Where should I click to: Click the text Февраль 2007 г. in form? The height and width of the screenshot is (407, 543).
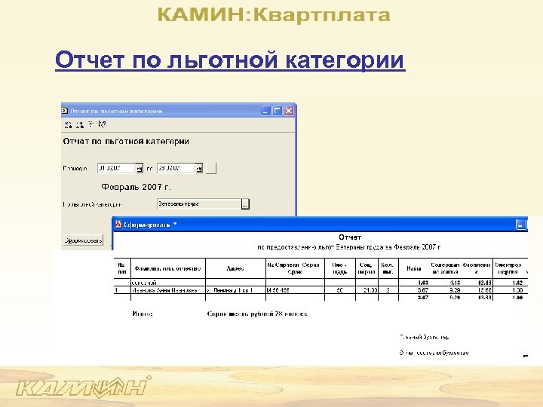click(x=136, y=187)
